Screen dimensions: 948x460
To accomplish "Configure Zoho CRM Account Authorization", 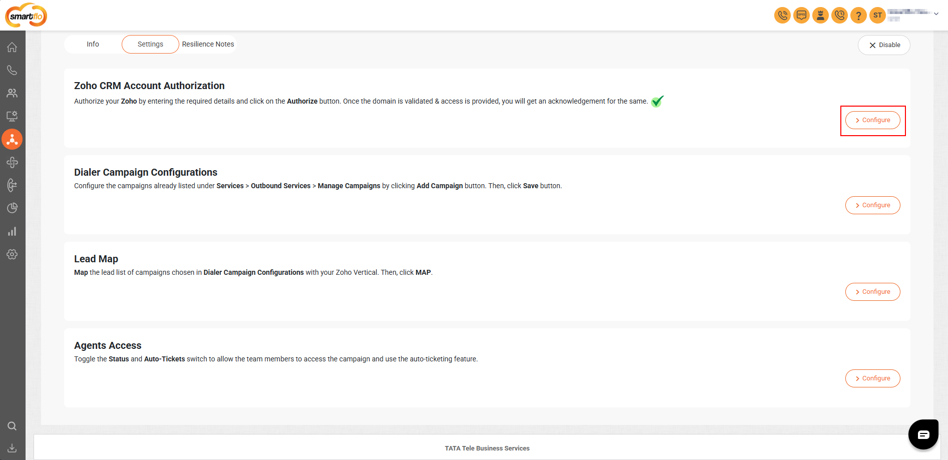I will click(872, 120).
